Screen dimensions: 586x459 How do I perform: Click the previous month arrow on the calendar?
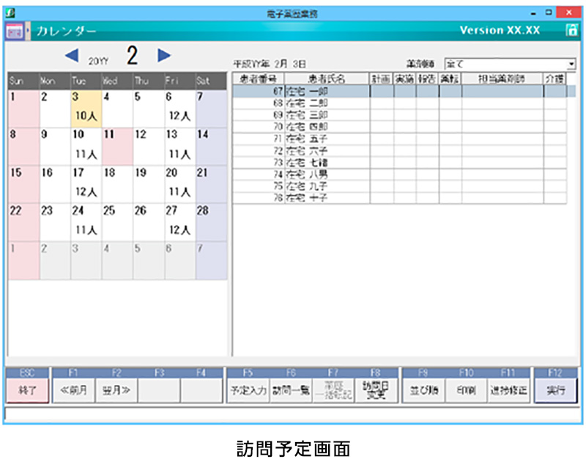point(72,55)
